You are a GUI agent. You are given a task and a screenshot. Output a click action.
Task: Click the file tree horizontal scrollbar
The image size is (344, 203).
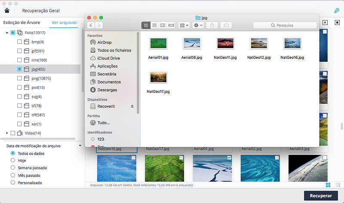coord(38,139)
